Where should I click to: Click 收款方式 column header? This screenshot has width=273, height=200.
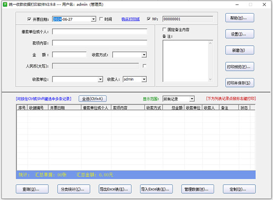coord(154,108)
